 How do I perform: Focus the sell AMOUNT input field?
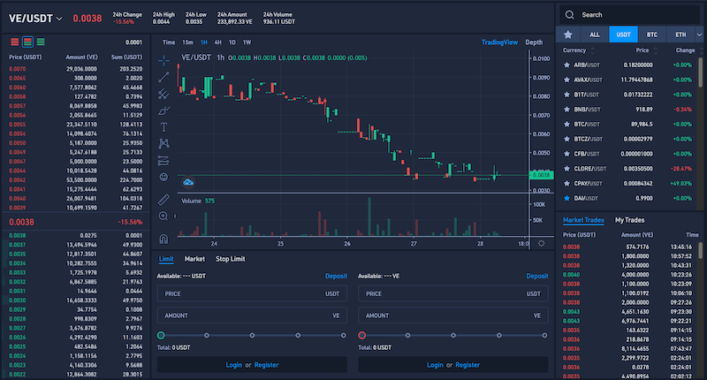coord(453,315)
